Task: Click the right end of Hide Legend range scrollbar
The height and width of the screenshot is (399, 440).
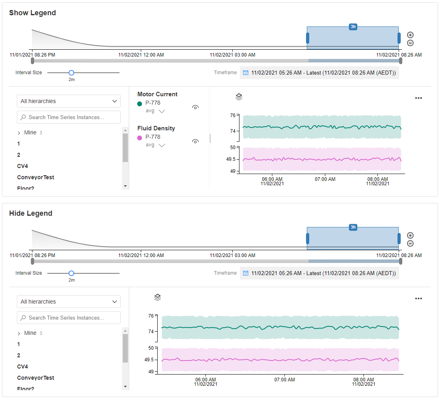Action: 401,261
